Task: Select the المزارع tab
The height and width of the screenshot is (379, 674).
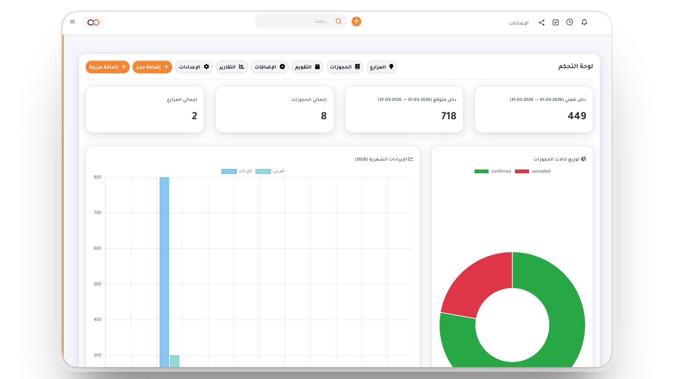Action: pyautogui.click(x=381, y=67)
